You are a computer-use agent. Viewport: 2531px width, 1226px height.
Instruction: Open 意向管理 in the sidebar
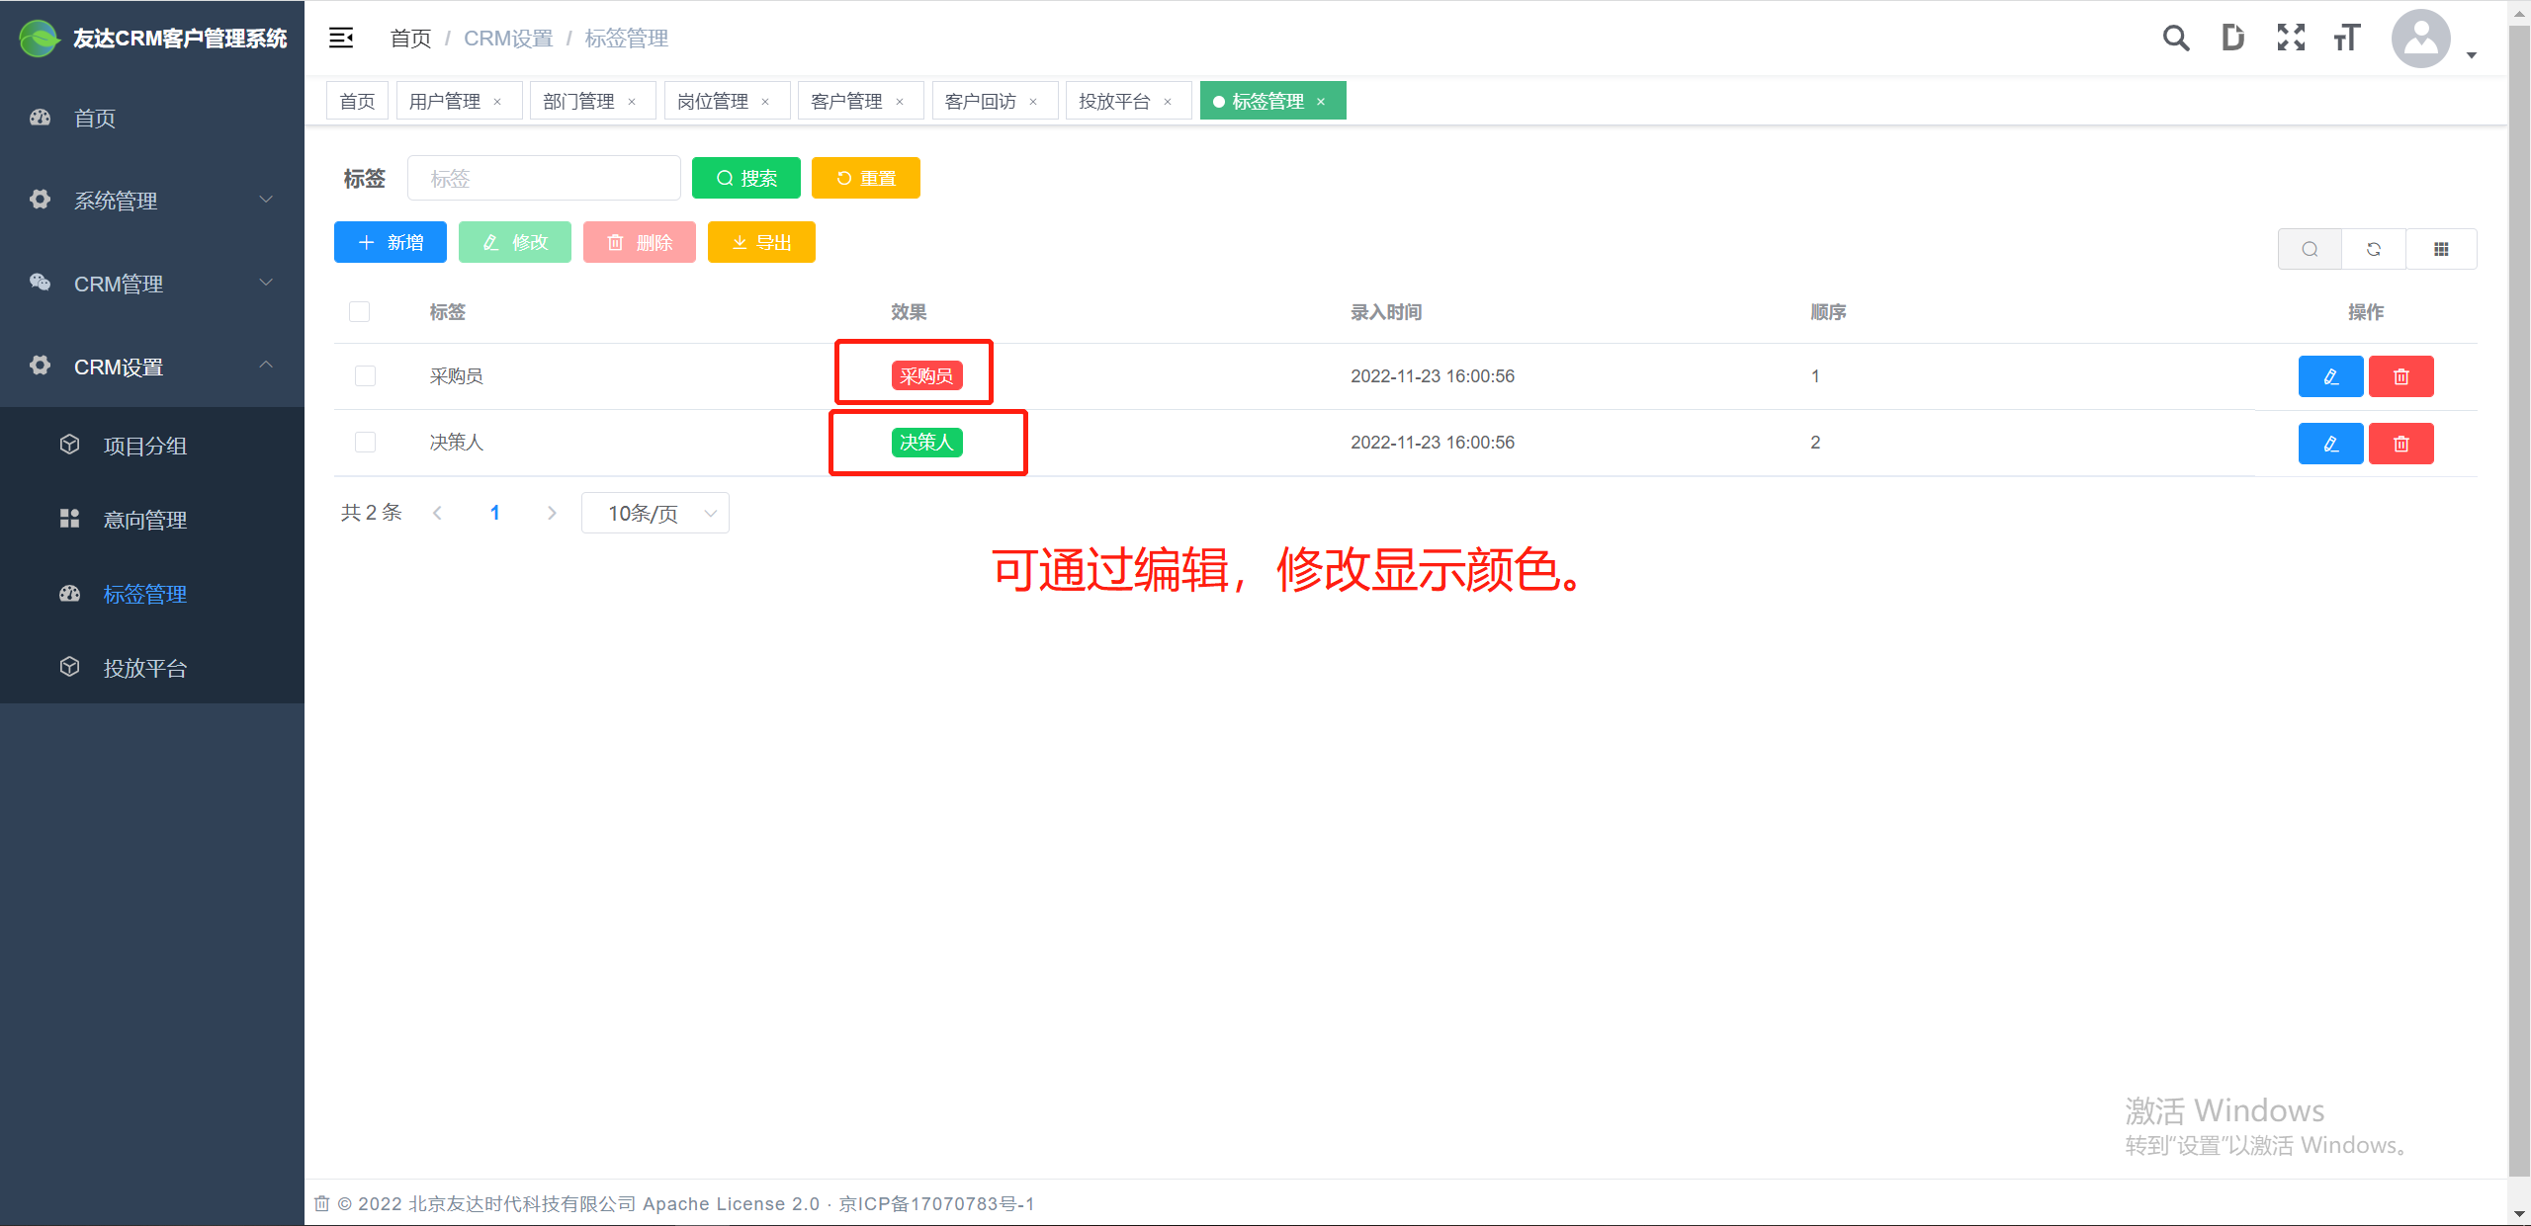(152, 520)
